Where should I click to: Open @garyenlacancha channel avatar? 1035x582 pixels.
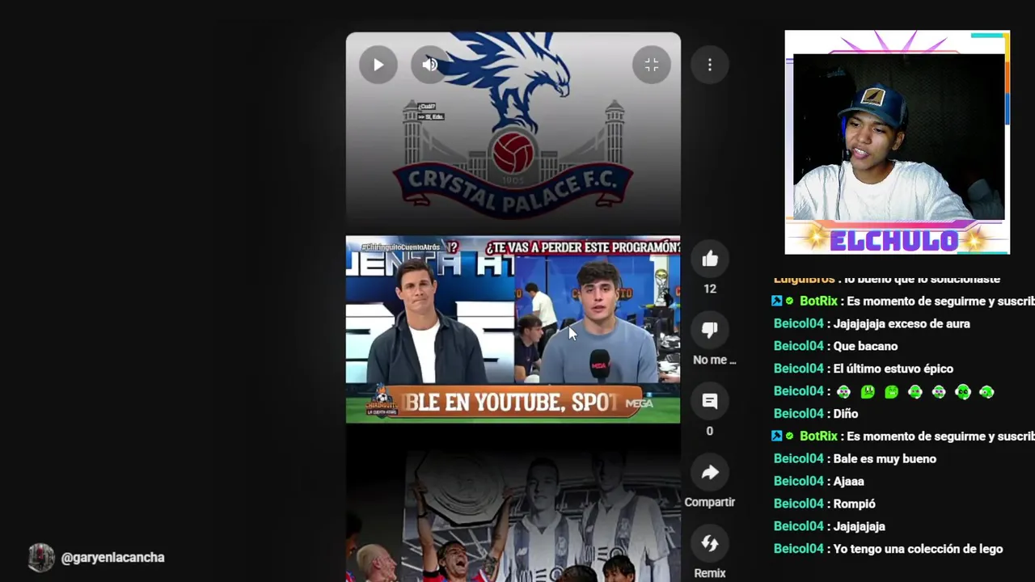coord(41,557)
